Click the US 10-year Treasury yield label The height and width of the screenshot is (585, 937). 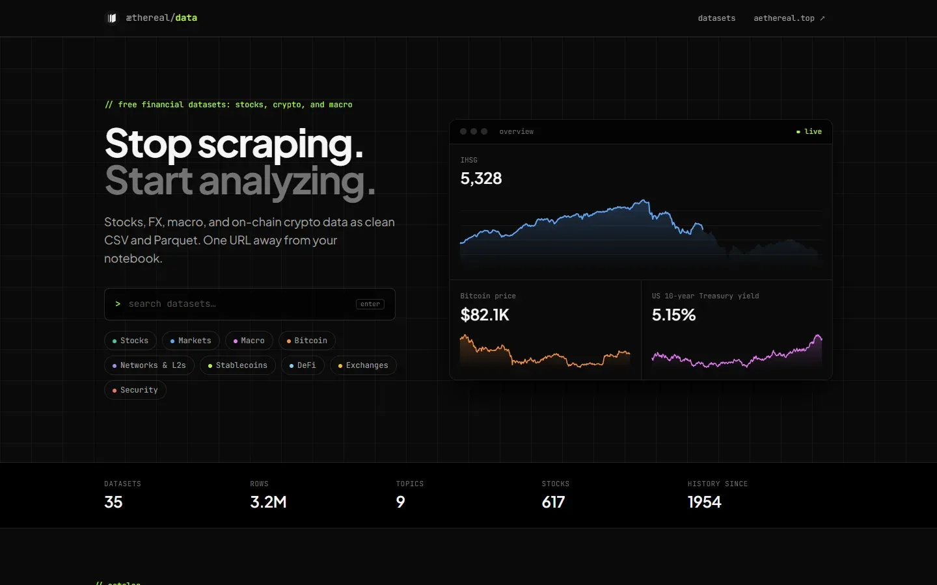pyautogui.click(x=705, y=296)
